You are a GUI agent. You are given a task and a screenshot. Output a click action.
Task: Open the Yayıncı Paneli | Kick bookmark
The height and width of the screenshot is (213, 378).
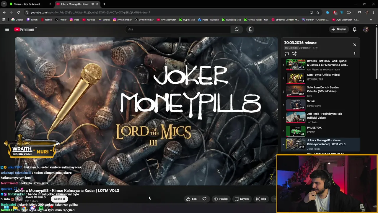(256, 20)
